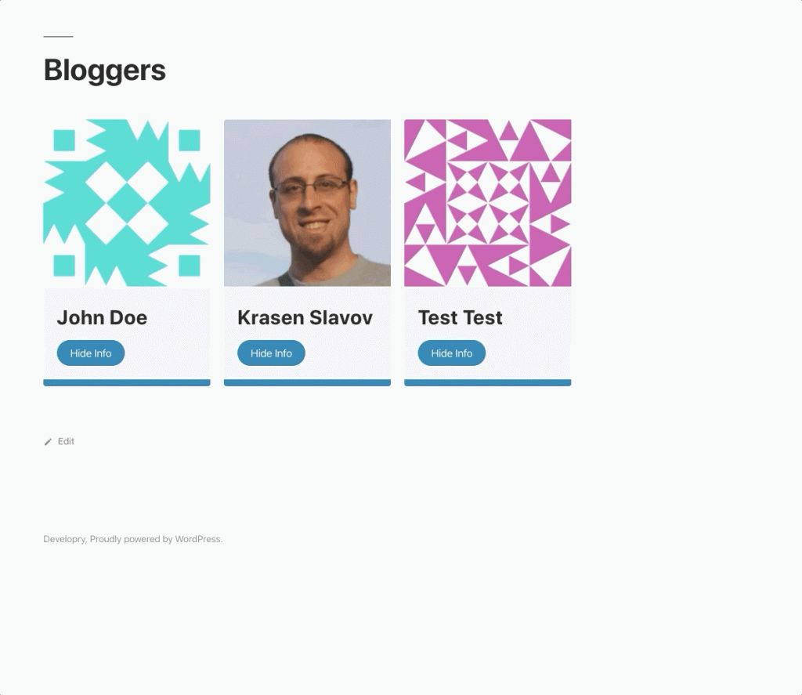Click blue bar beneath Test Test's card

coord(487,383)
